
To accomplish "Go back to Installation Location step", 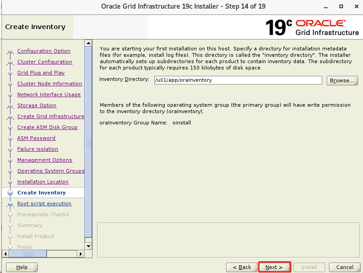I will (43, 182).
